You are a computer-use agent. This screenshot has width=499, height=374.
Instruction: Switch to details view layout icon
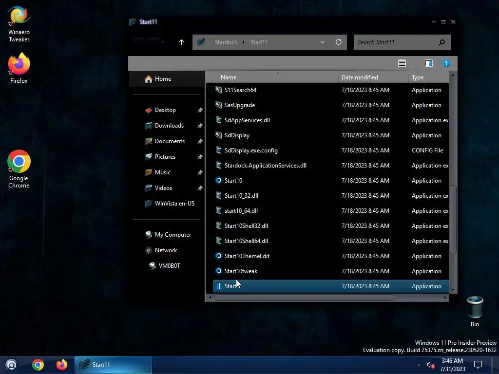(402, 63)
